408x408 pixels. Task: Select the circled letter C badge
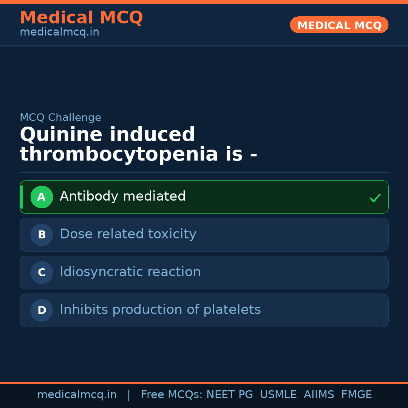(42, 272)
